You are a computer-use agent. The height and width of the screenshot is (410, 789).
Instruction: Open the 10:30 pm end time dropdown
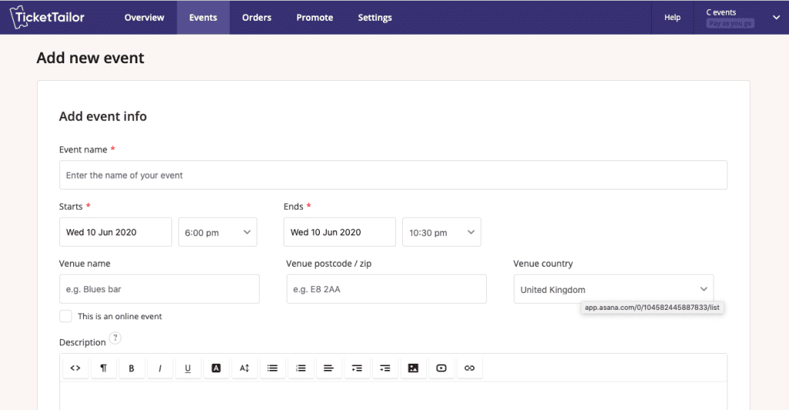[x=442, y=232]
